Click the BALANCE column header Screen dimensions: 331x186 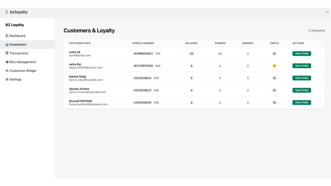(192, 43)
